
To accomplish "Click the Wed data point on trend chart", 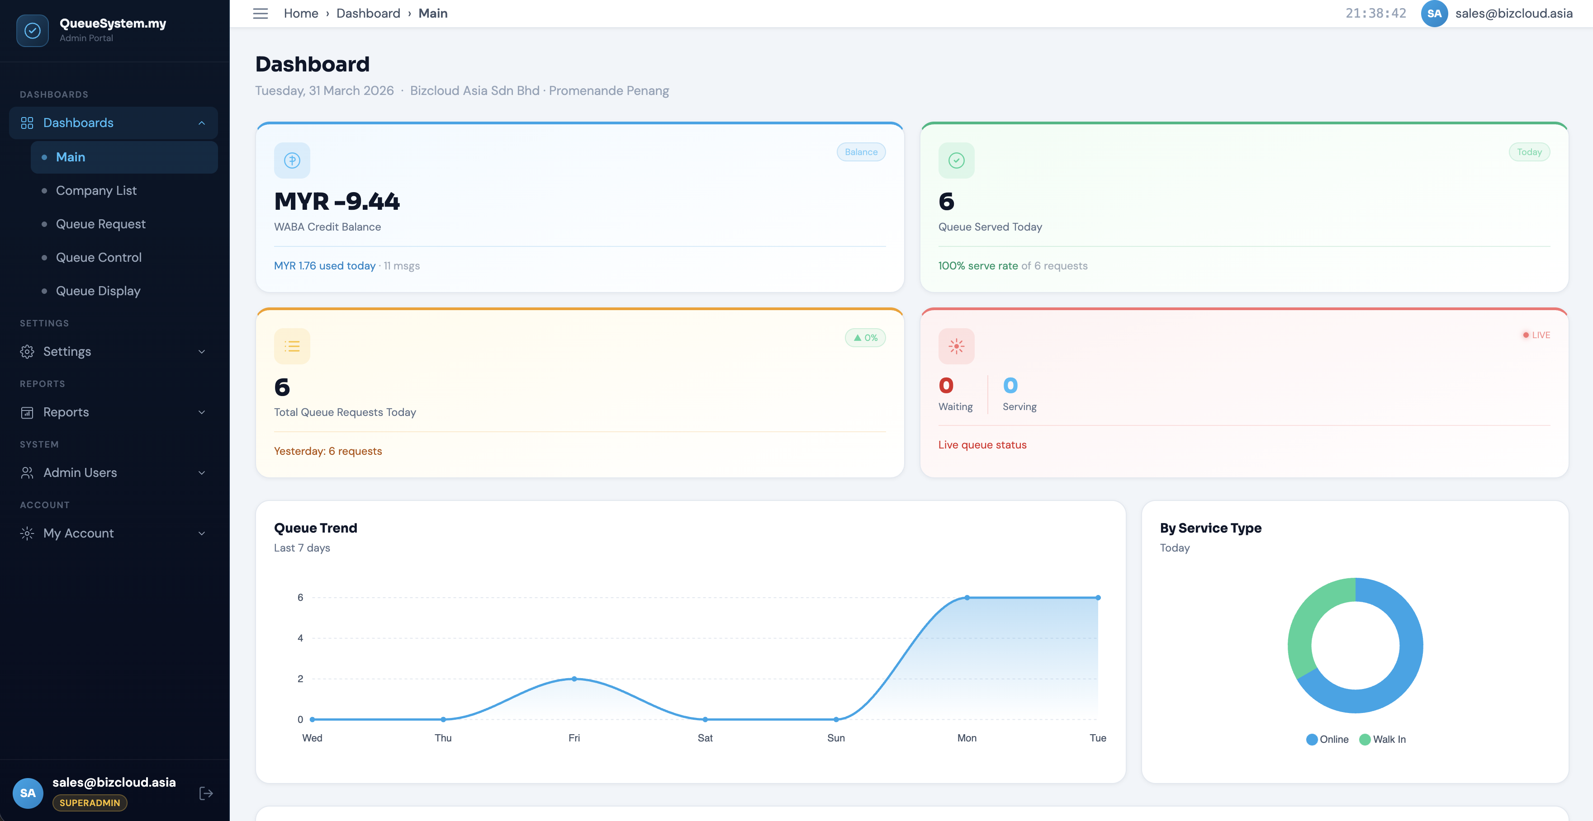I will (x=312, y=720).
